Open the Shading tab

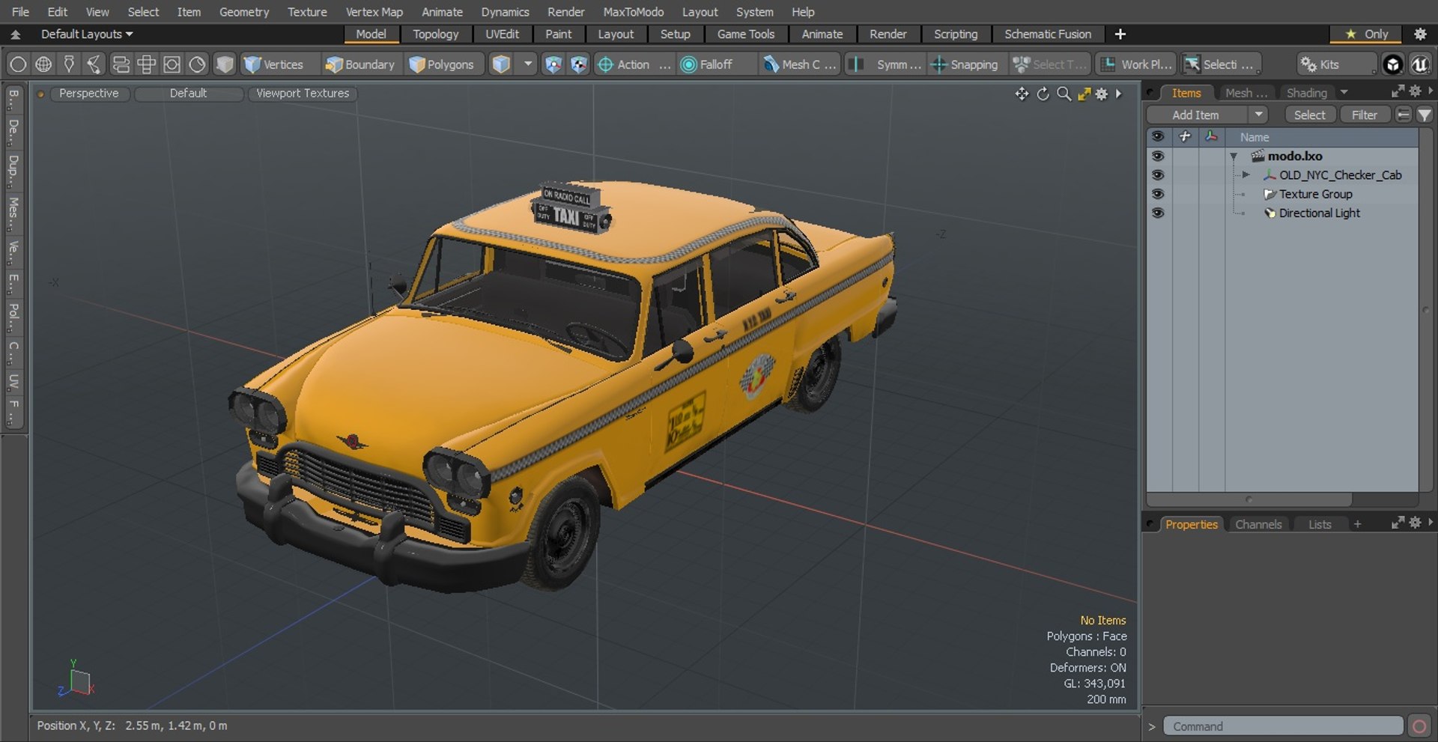(1306, 93)
